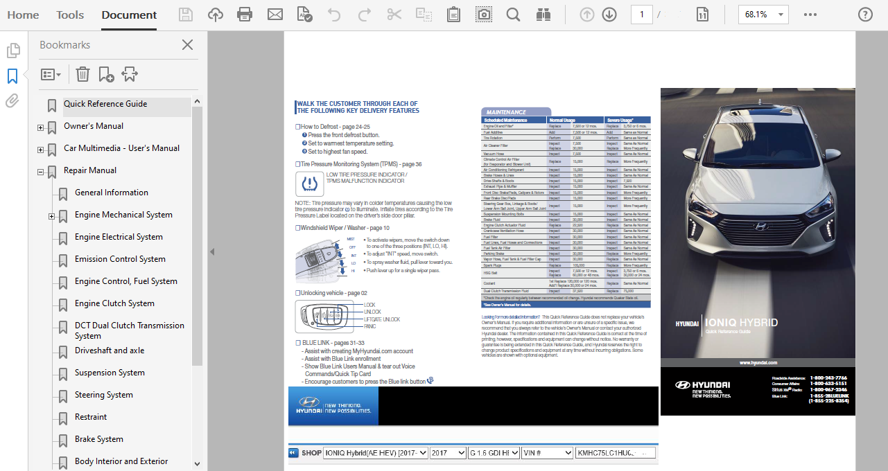Screen dimensions: 888x471
Task: Open the Page Thumbnails panel icon
Action: click(x=12, y=50)
